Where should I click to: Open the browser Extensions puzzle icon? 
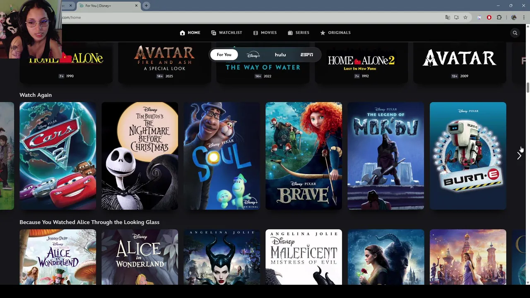click(499, 17)
